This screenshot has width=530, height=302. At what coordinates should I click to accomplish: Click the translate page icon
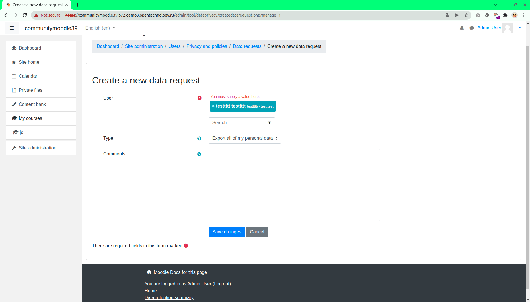(448, 15)
